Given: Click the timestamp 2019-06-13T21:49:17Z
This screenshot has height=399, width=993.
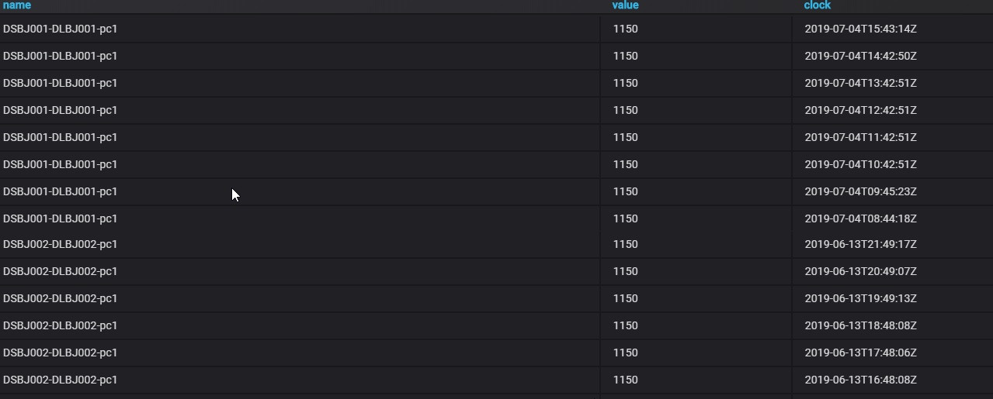Looking at the screenshot, I should point(860,245).
